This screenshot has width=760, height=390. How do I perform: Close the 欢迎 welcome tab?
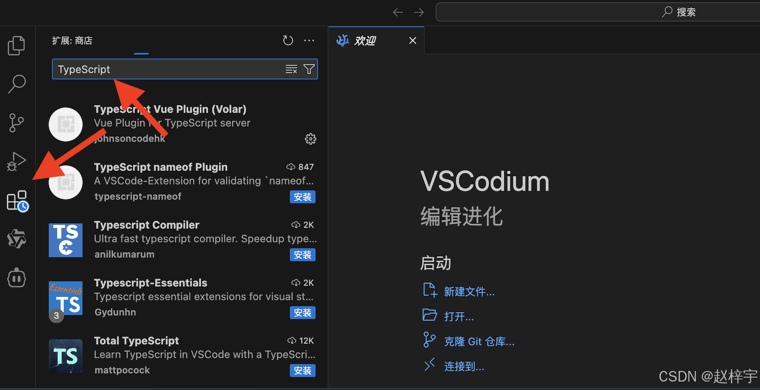413,41
